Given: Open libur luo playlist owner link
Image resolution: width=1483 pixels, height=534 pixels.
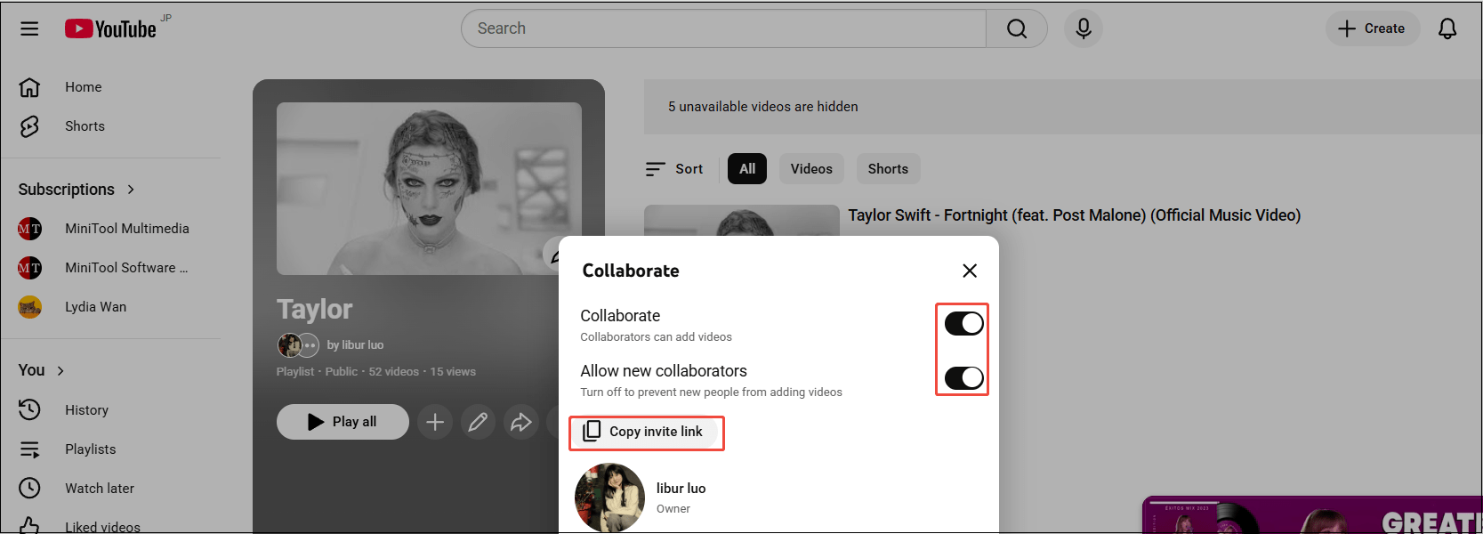Looking at the screenshot, I should click(355, 345).
